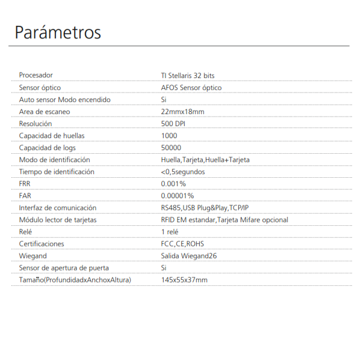Click the TI Stellaris 32 bits value

click(188, 76)
